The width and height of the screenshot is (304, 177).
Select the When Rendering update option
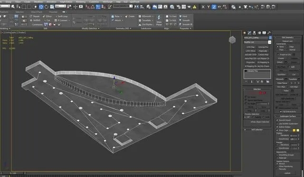click(277, 167)
